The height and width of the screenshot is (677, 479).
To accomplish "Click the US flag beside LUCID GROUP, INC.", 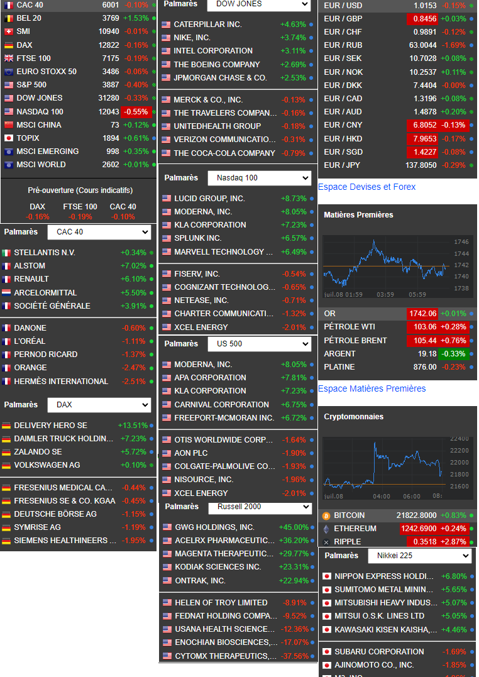I will tap(167, 199).
